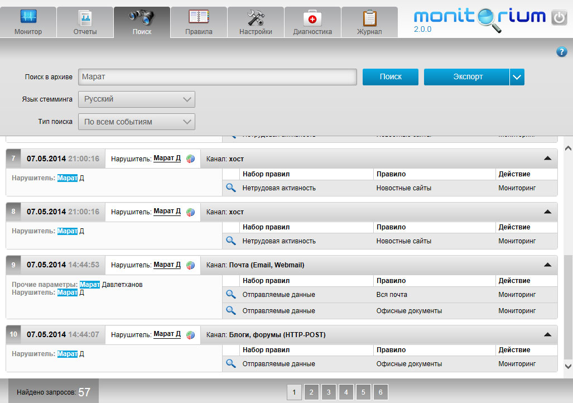Screen dimensions: 573x403
Task: Select the Поиск tab
Action: pyautogui.click(x=142, y=22)
